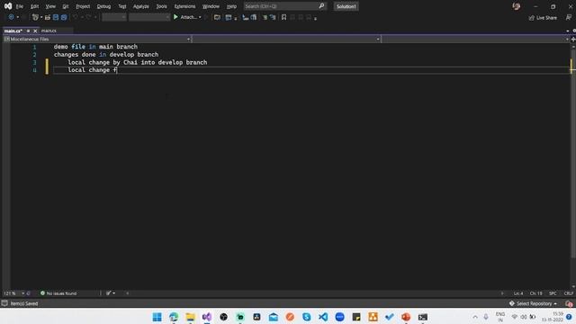576x324 pixels.
Task: Click the split editor handle at top right
Action: pos(573,39)
